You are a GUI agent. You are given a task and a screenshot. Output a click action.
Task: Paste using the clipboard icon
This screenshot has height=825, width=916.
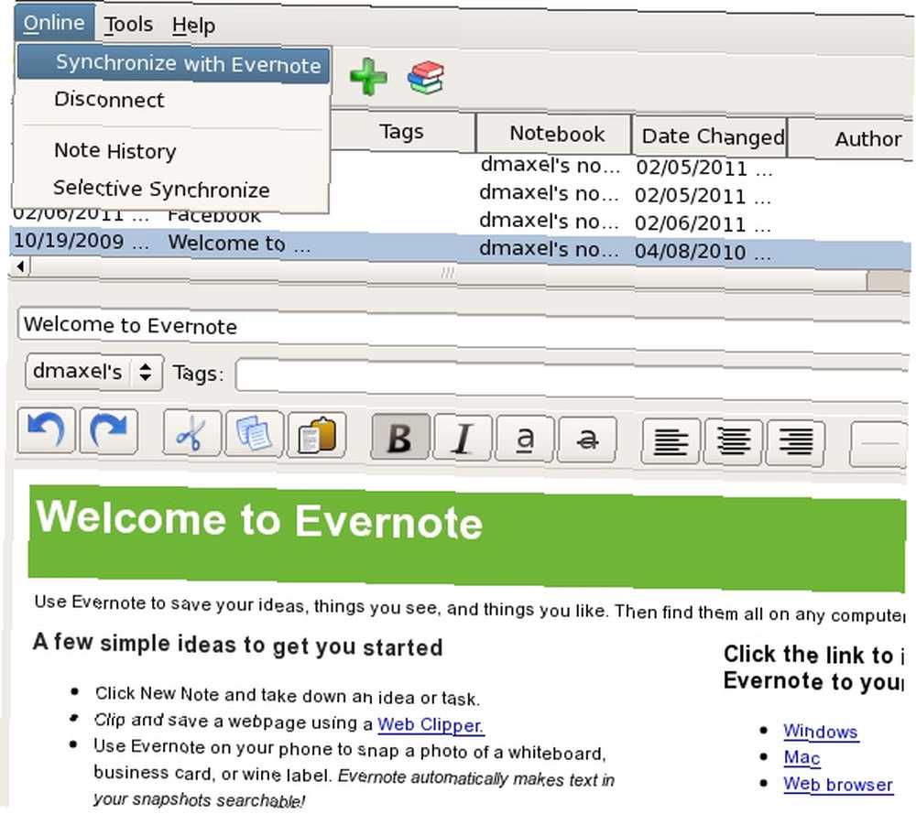pos(317,436)
